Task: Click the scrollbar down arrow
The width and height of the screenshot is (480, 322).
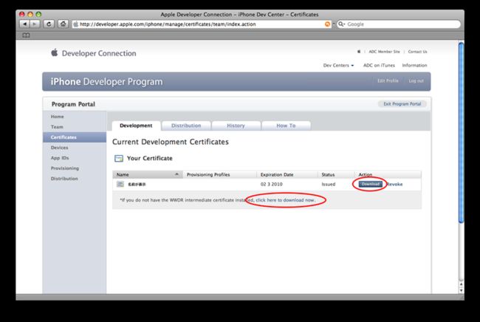Action: pyautogui.click(x=461, y=290)
